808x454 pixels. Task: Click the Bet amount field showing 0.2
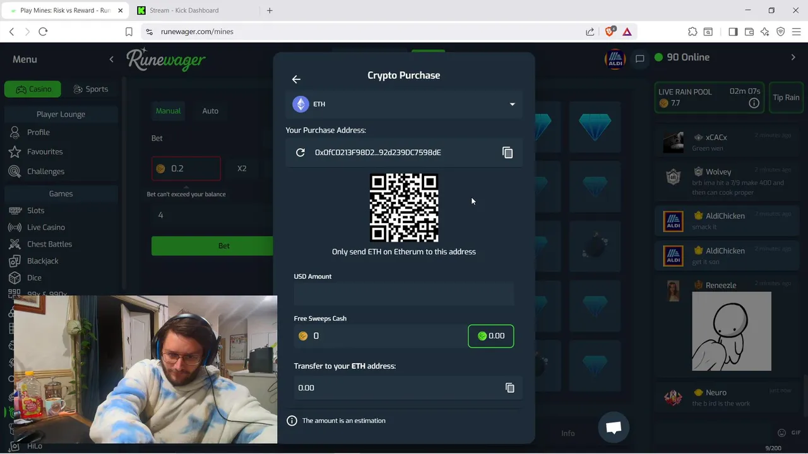(186, 168)
